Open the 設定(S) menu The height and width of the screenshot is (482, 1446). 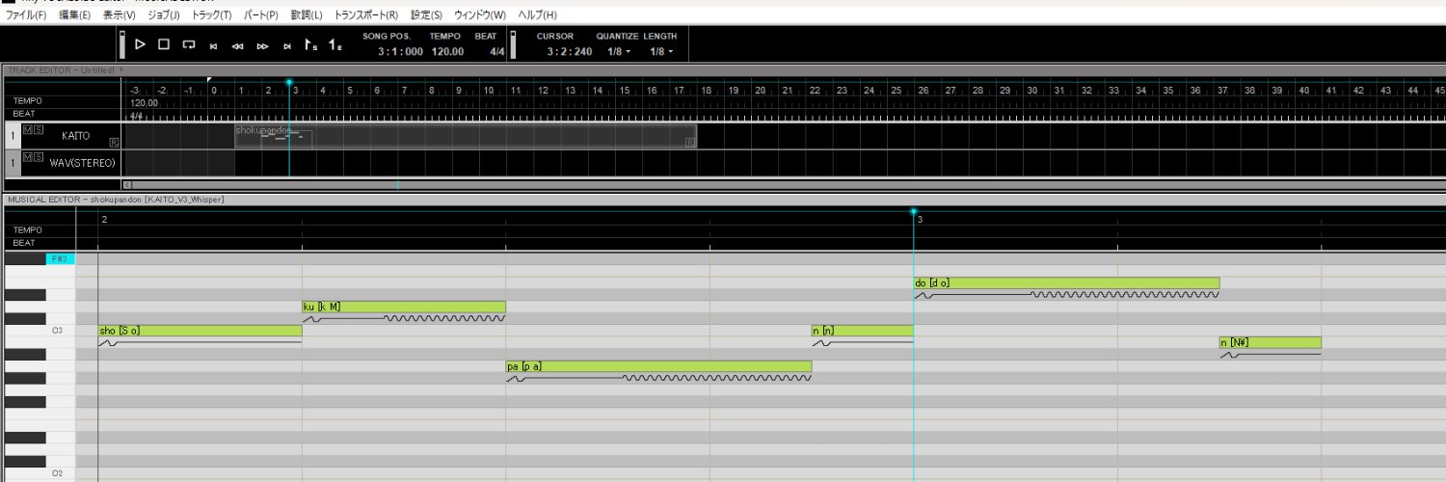tap(426, 15)
